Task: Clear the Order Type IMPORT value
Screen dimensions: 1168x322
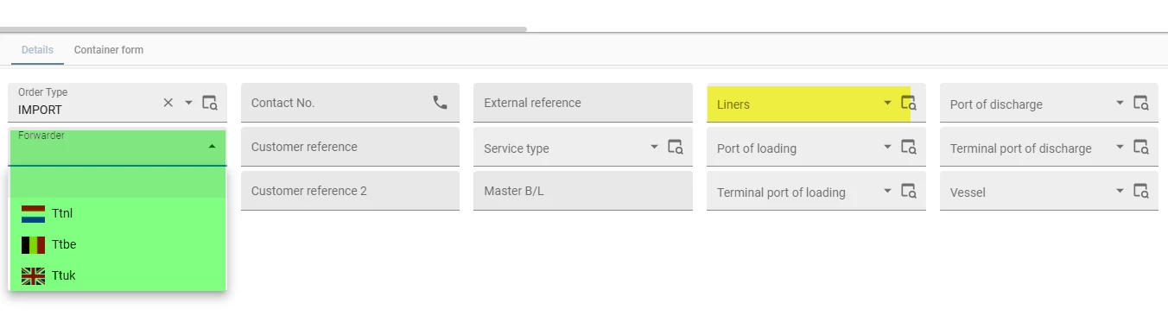Action: [x=168, y=103]
